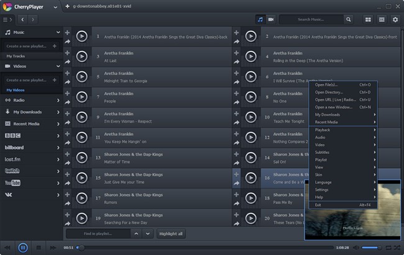The image size is (404, 255).
Task: Mute audio with speaker icon
Action: 356,248
